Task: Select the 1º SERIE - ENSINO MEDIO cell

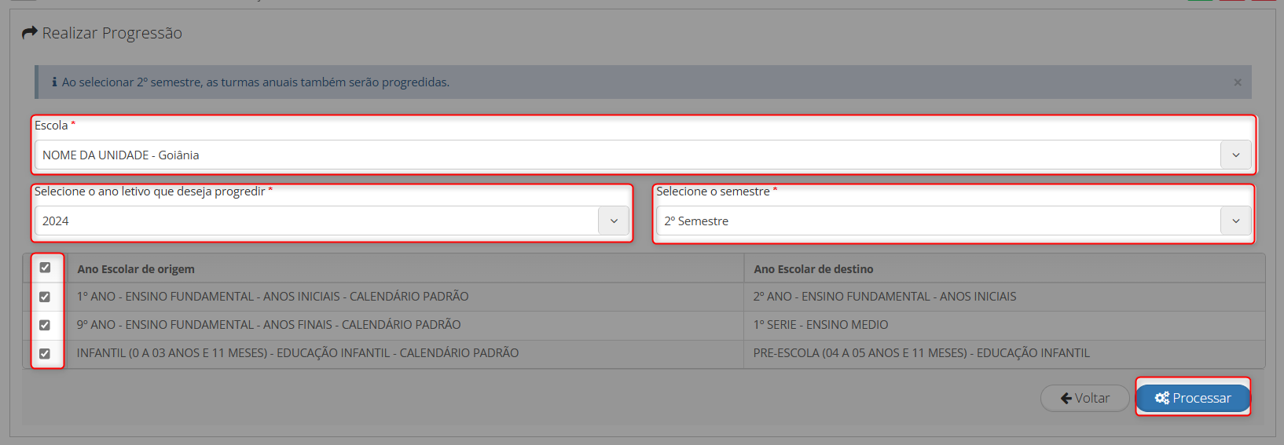Action: pos(820,325)
